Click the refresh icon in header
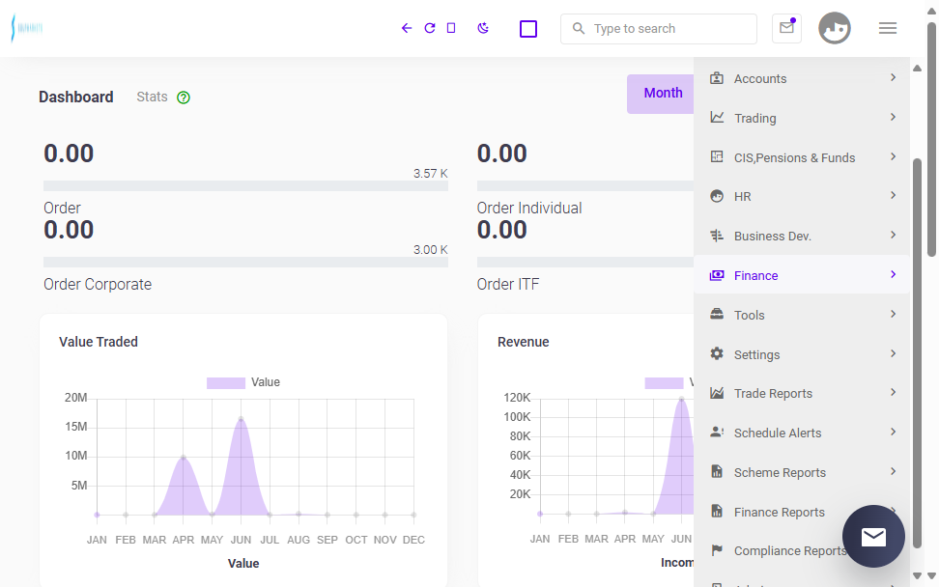 point(429,28)
